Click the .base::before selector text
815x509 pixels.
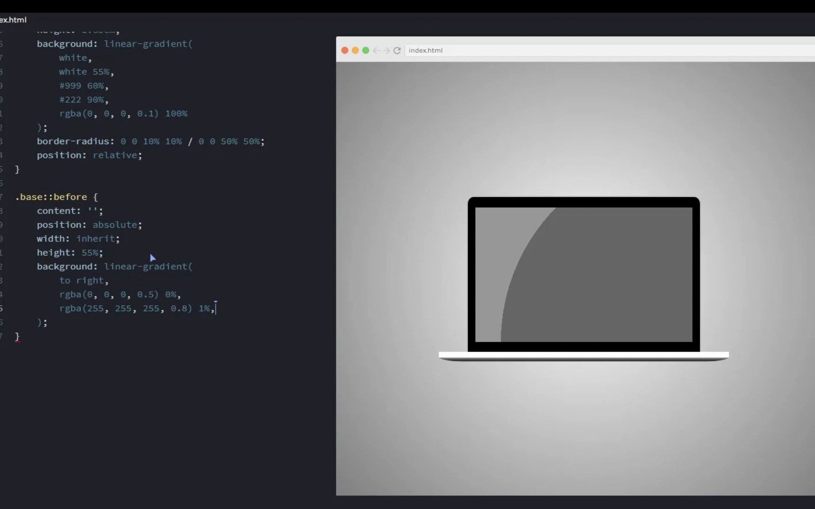coord(52,197)
